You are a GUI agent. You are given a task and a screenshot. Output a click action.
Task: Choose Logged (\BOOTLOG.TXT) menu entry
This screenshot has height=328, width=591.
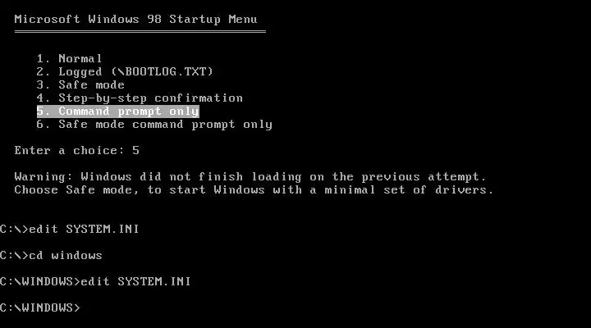click(x=125, y=72)
